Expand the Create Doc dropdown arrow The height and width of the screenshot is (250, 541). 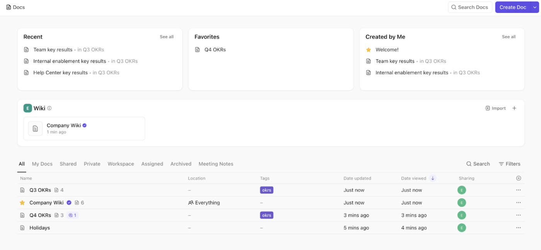click(535, 7)
